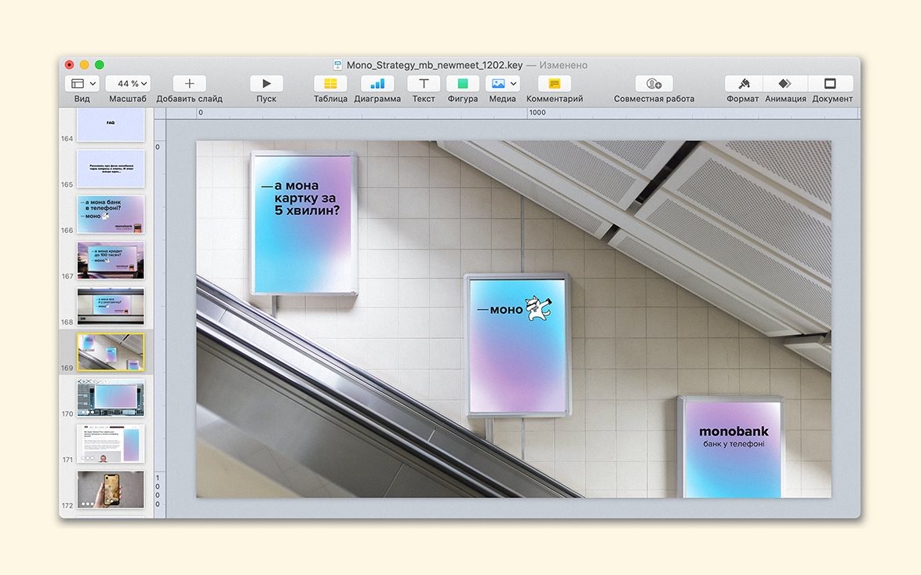The width and height of the screenshot is (921, 575).
Task: Open the Медиа image icon
Action: [x=498, y=83]
